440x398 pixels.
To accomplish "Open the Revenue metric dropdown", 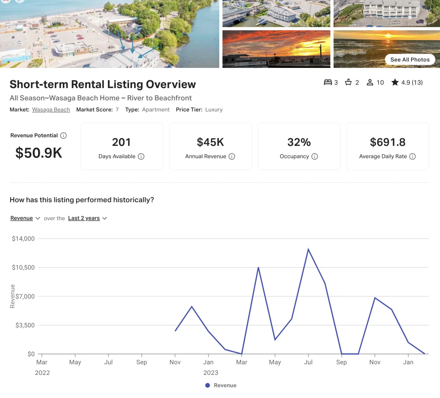I will click(x=22, y=218).
